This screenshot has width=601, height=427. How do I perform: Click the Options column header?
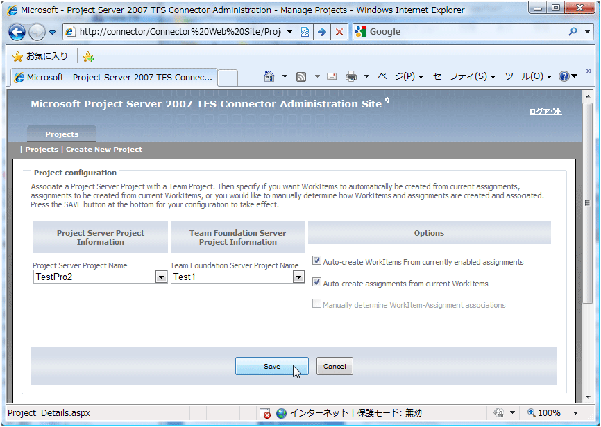coord(430,233)
